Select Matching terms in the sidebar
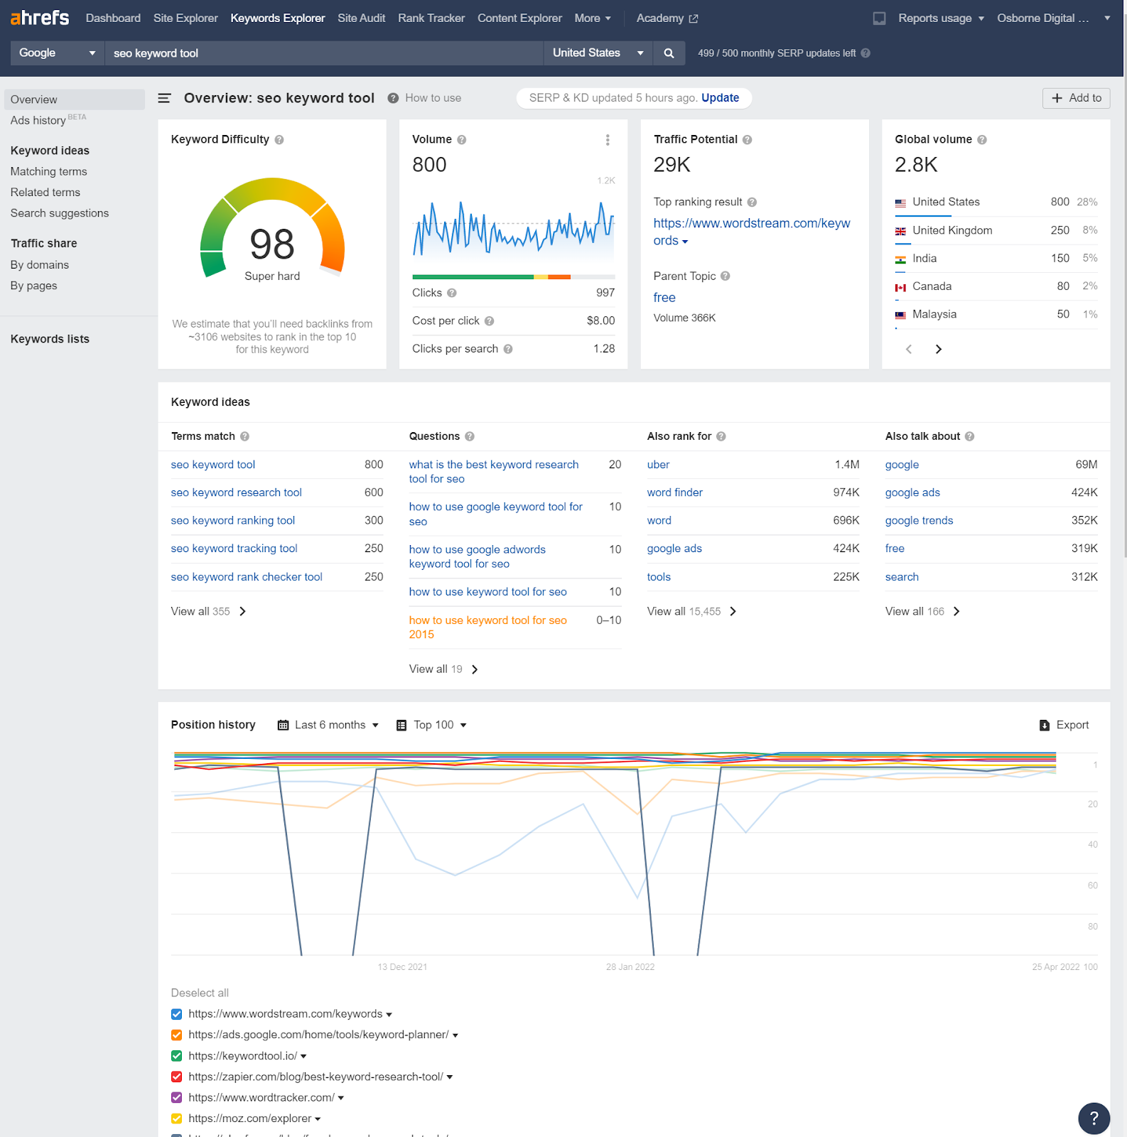The height and width of the screenshot is (1137, 1127). (x=48, y=171)
